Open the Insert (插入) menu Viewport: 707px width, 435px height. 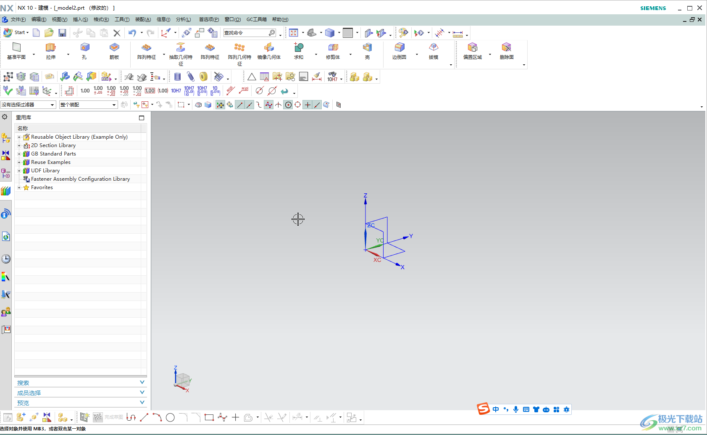(80, 19)
